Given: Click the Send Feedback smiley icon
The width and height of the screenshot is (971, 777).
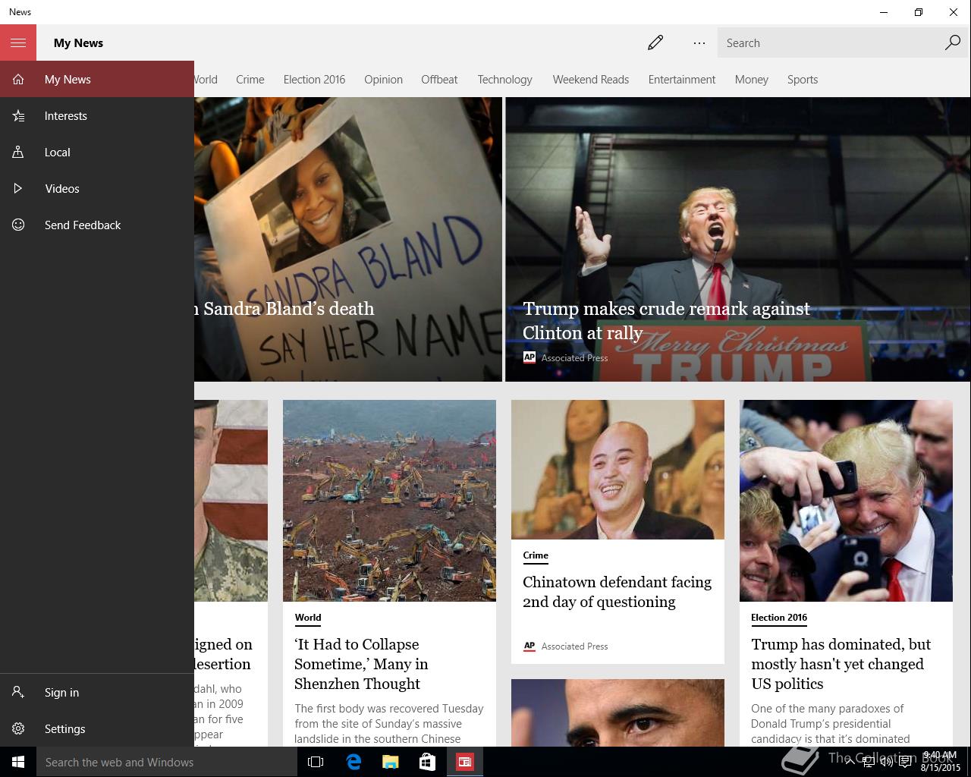Looking at the screenshot, I should click(18, 225).
